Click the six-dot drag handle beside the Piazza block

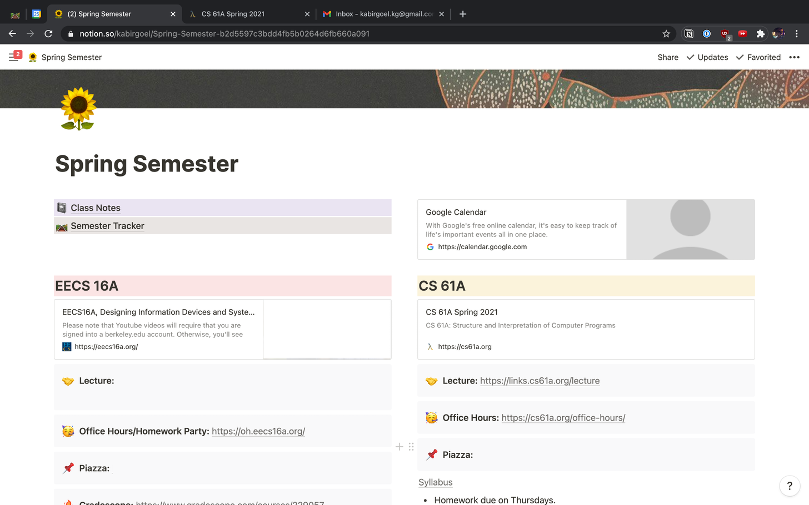[x=411, y=447]
